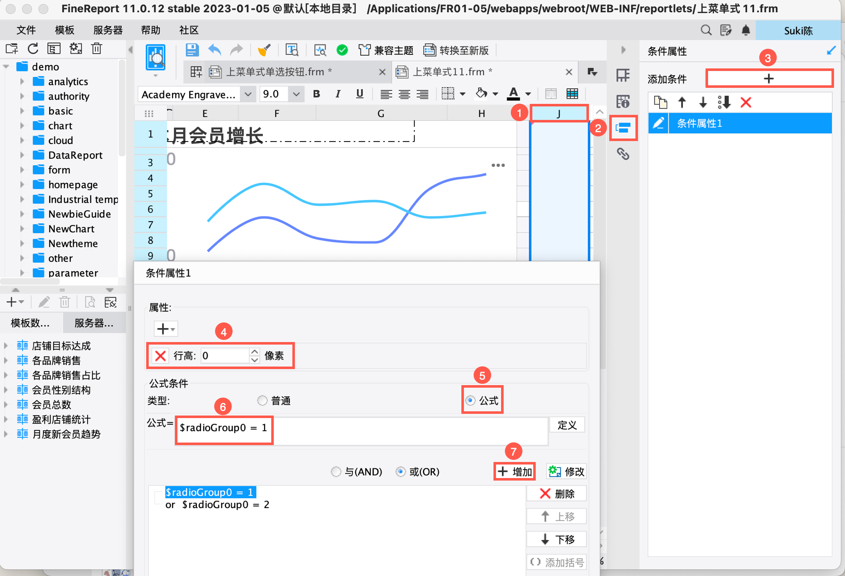Open the font name dropdown

tap(248, 94)
